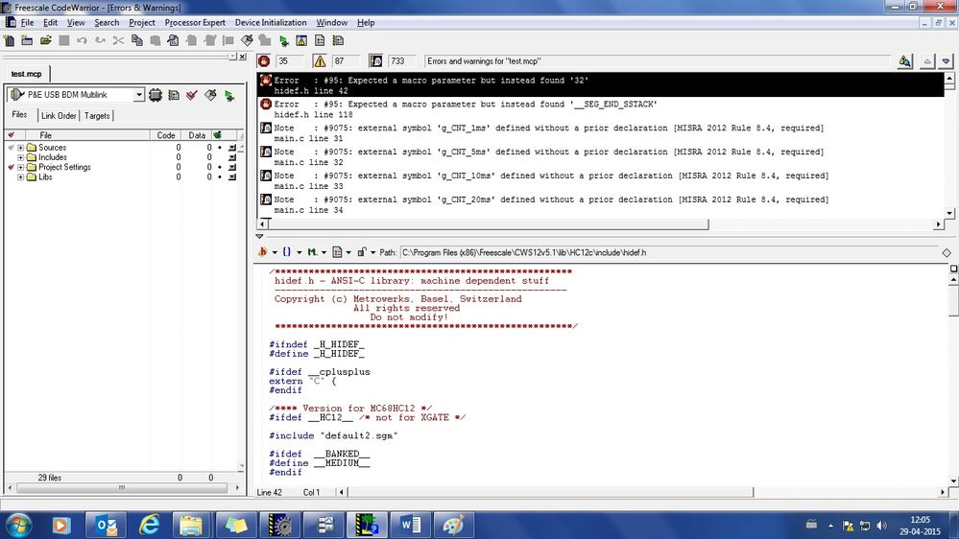
Task: Switch to the Link Order tab
Action: tap(59, 115)
